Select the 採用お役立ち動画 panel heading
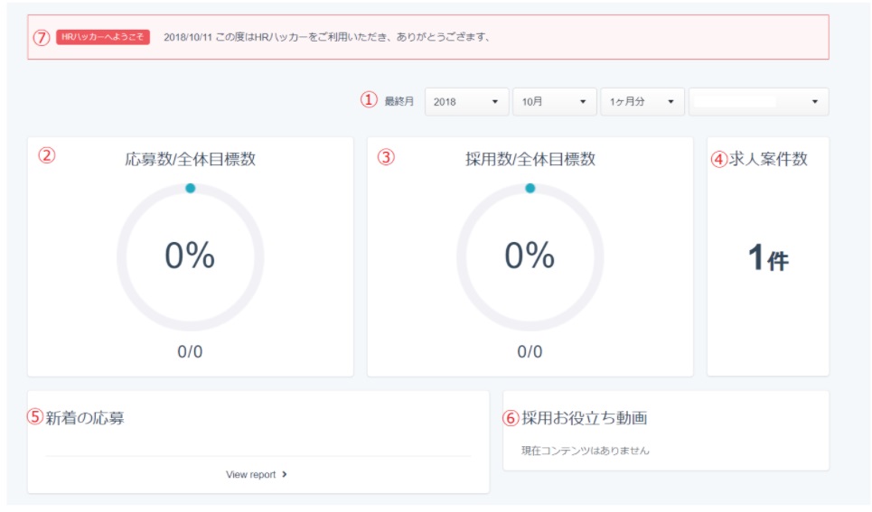 [x=584, y=418]
